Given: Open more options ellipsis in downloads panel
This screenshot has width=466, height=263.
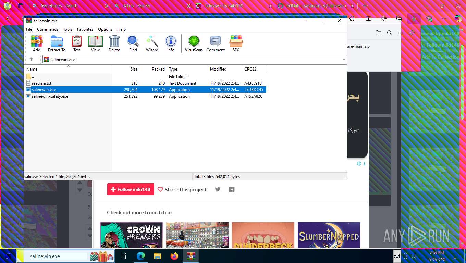Looking at the screenshot, I should point(401,33).
